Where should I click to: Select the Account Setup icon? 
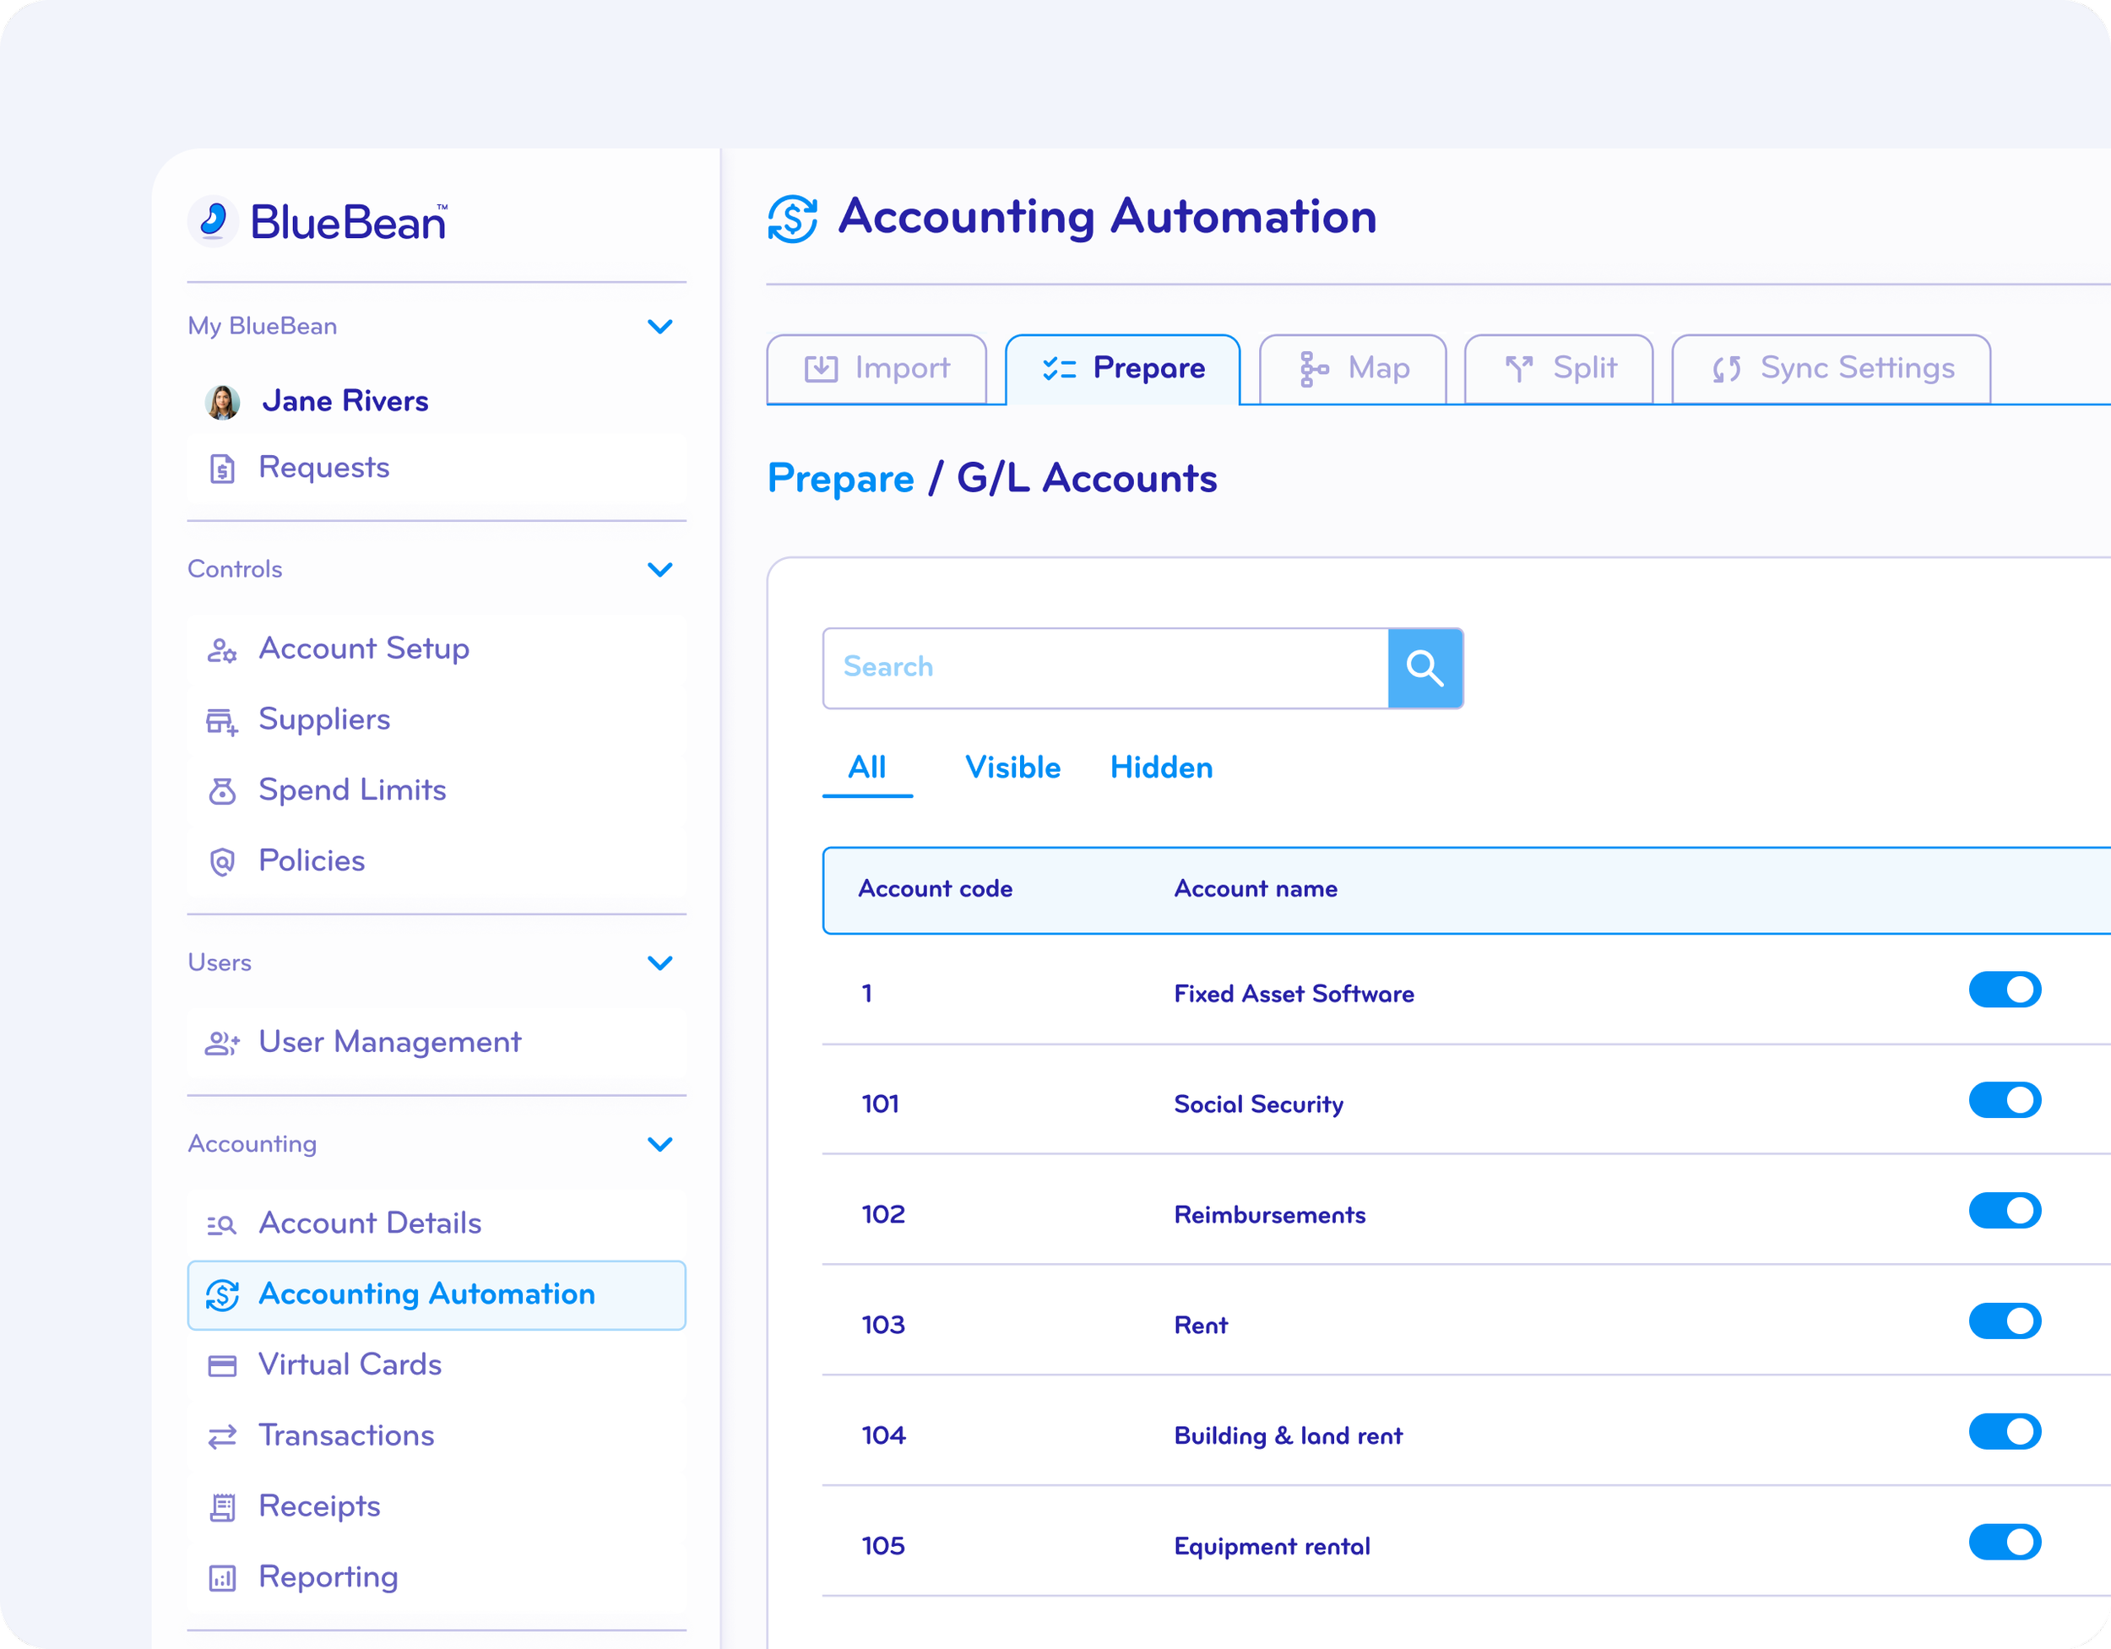click(x=222, y=649)
